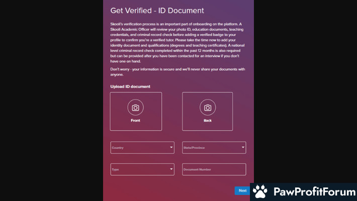Click the Document Number field
The image size is (357, 201).
tap(214, 169)
